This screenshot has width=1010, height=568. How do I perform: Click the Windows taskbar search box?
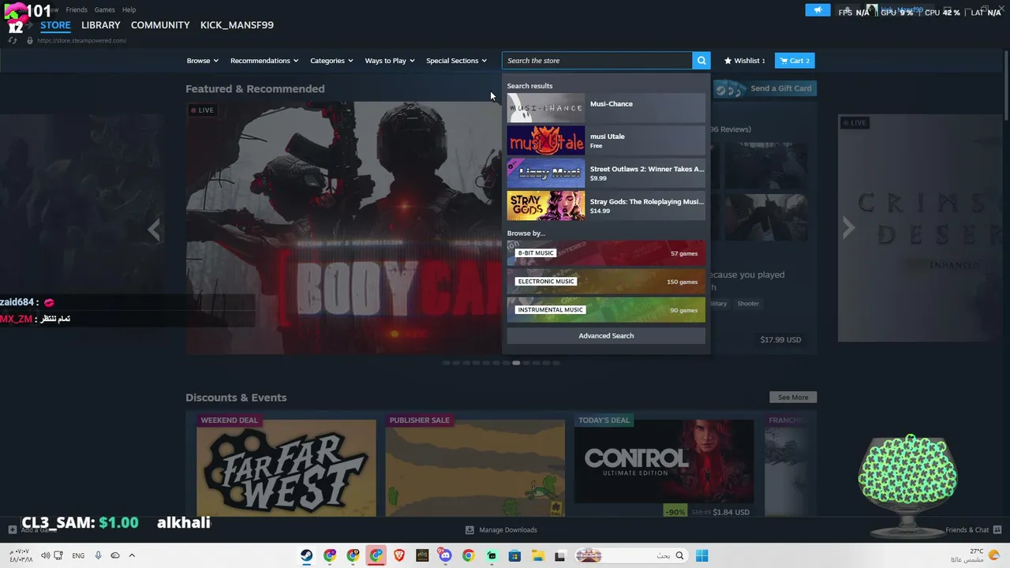pyautogui.click(x=630, y=555)
